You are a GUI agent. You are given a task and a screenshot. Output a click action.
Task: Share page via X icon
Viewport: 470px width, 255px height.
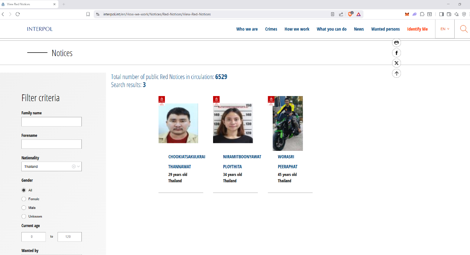tap(397, 63)
